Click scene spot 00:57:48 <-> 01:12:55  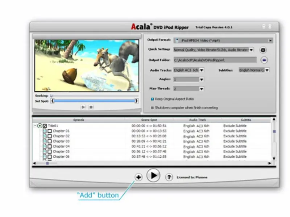tap(149, 157)
